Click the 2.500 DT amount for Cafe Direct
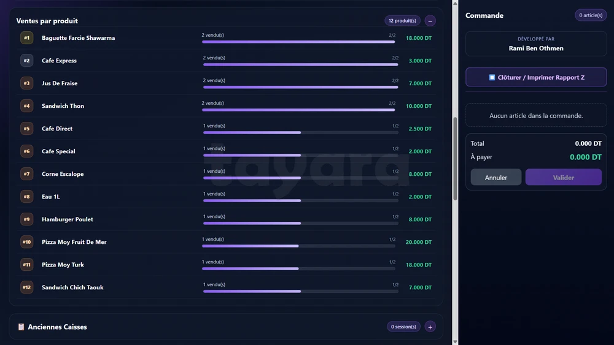 coord(420,129)
